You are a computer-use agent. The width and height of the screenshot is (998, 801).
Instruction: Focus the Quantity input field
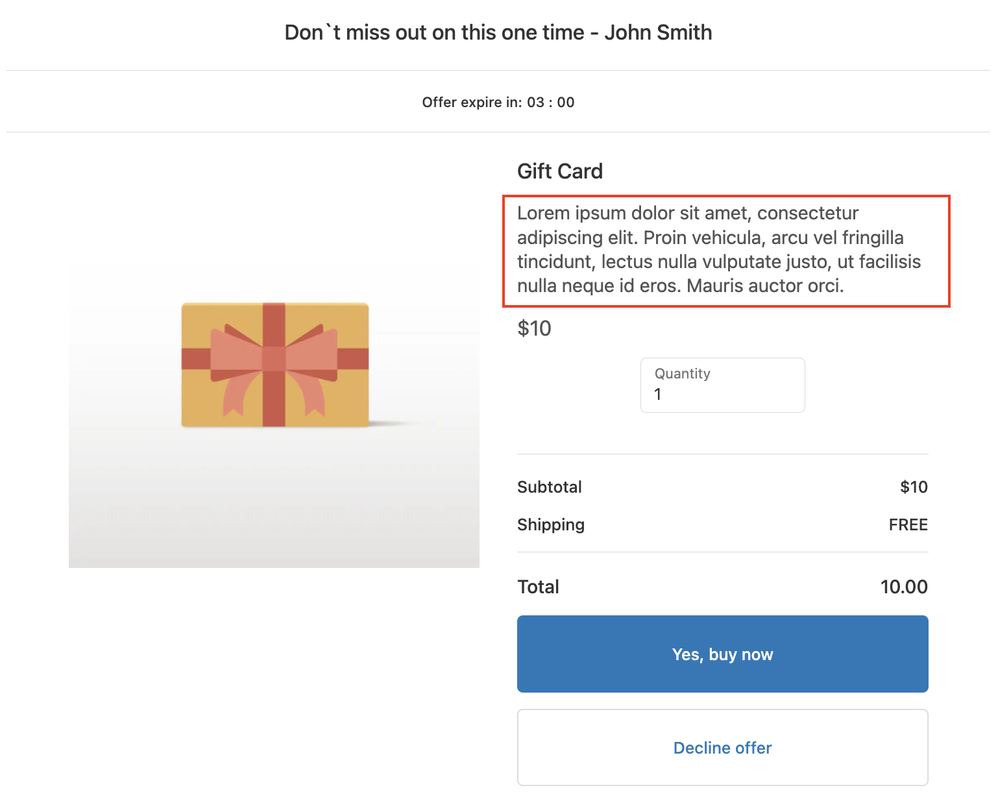[x=722, y=386]
